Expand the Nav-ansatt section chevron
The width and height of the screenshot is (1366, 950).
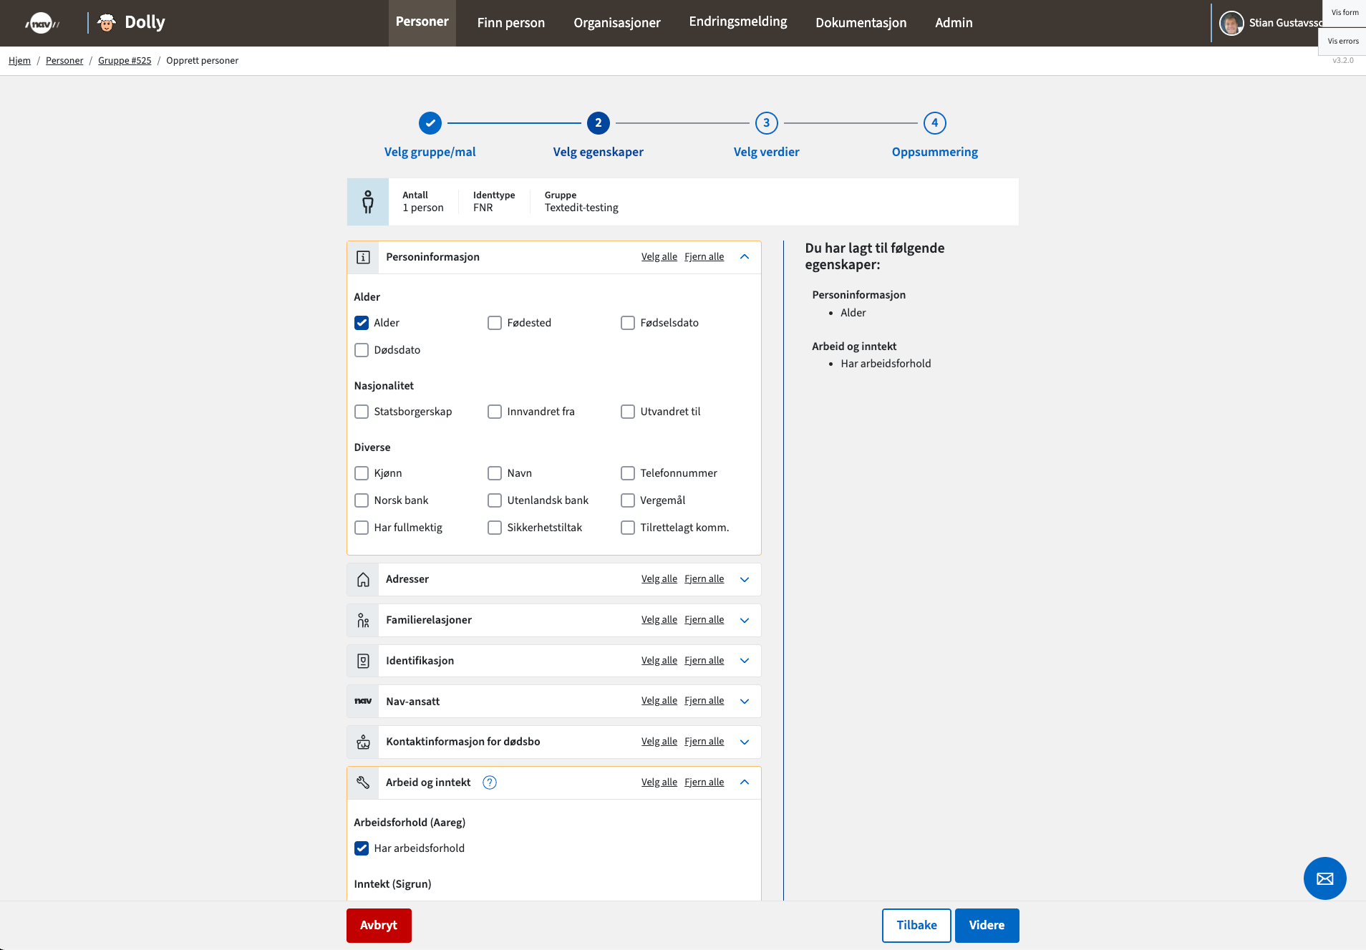click(x=745, y=701)
